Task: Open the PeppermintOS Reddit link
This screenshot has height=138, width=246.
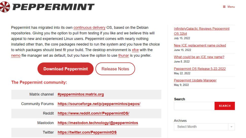Action: 93,113
